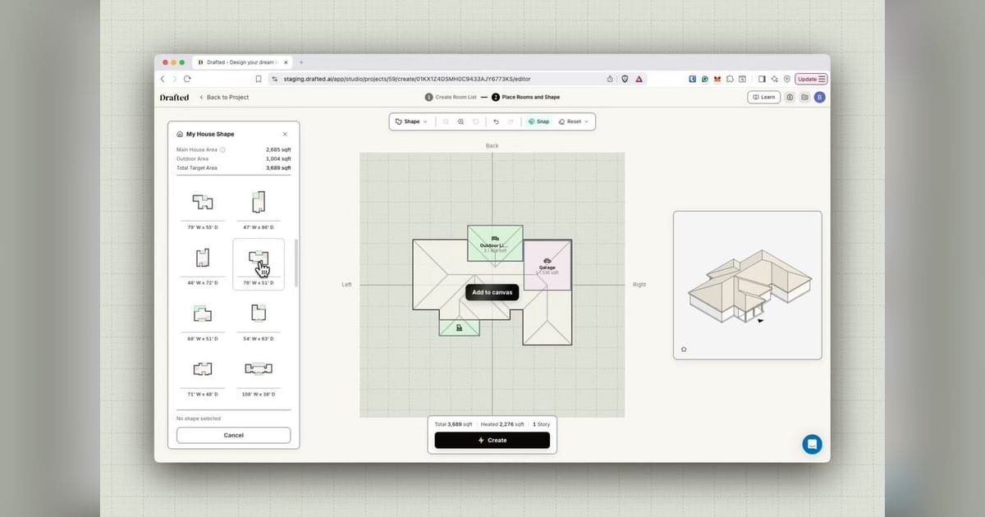Click the zoom out magnifier icon
Viewport: 985px width, 517px height.
[x=446, y=121]
